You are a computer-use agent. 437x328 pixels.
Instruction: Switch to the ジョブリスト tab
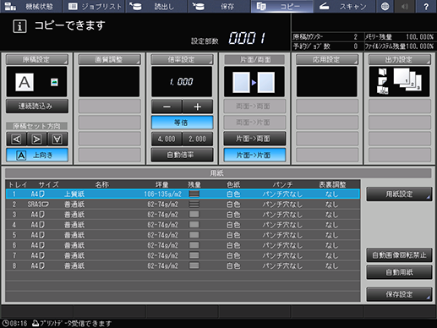pos(94,6)
